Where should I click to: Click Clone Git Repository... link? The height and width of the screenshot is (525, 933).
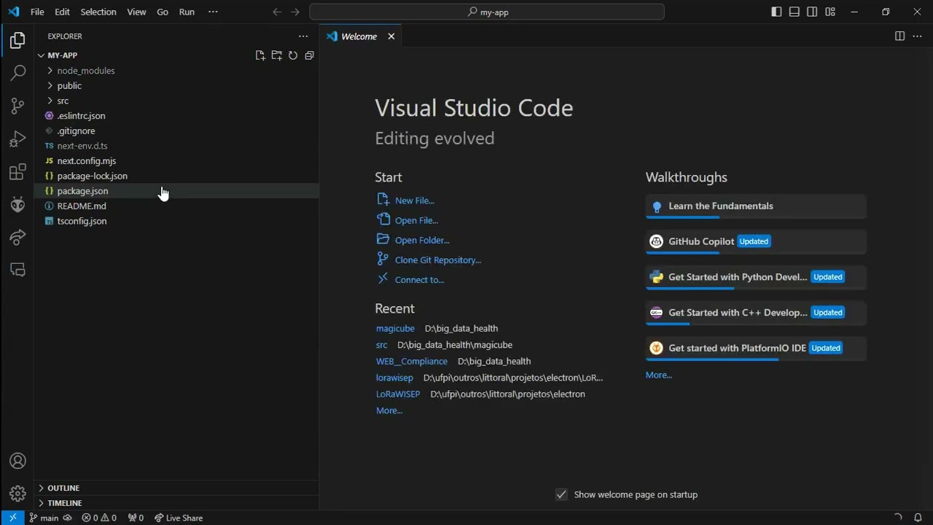[438, 260]
